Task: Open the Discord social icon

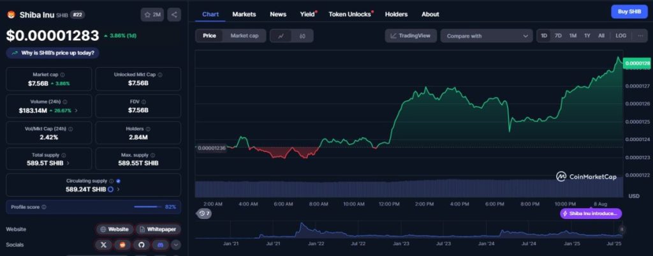Action: coord(160,245)
